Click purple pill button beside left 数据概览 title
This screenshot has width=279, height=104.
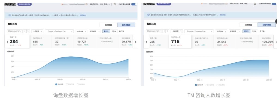(25, 4)
